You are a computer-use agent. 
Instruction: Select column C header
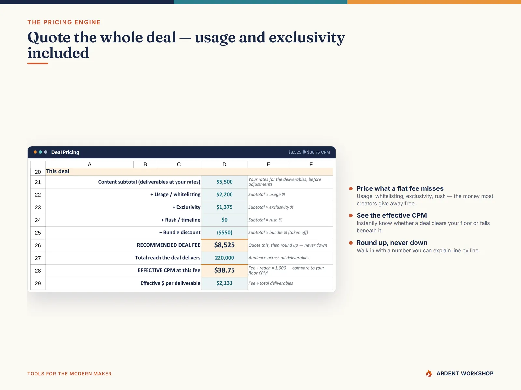[179, 164]
